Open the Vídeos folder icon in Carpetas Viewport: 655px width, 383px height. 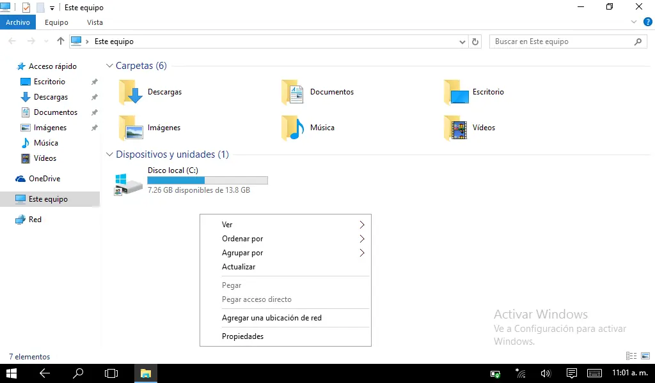coord(455,128)
